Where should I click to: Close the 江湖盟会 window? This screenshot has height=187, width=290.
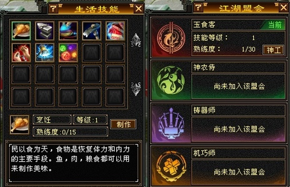click(x=284, y=7)
